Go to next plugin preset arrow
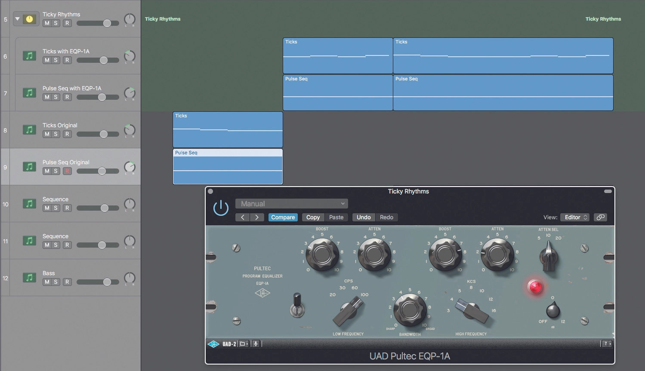 [257, 217]
